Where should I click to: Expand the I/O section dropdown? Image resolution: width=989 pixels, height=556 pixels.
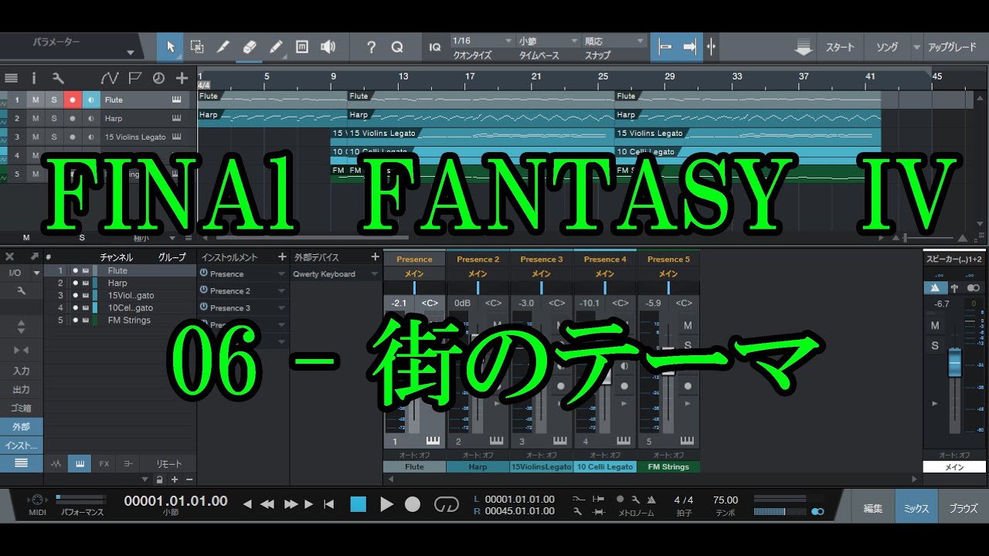pyautogui.click(x=36, y=273)
